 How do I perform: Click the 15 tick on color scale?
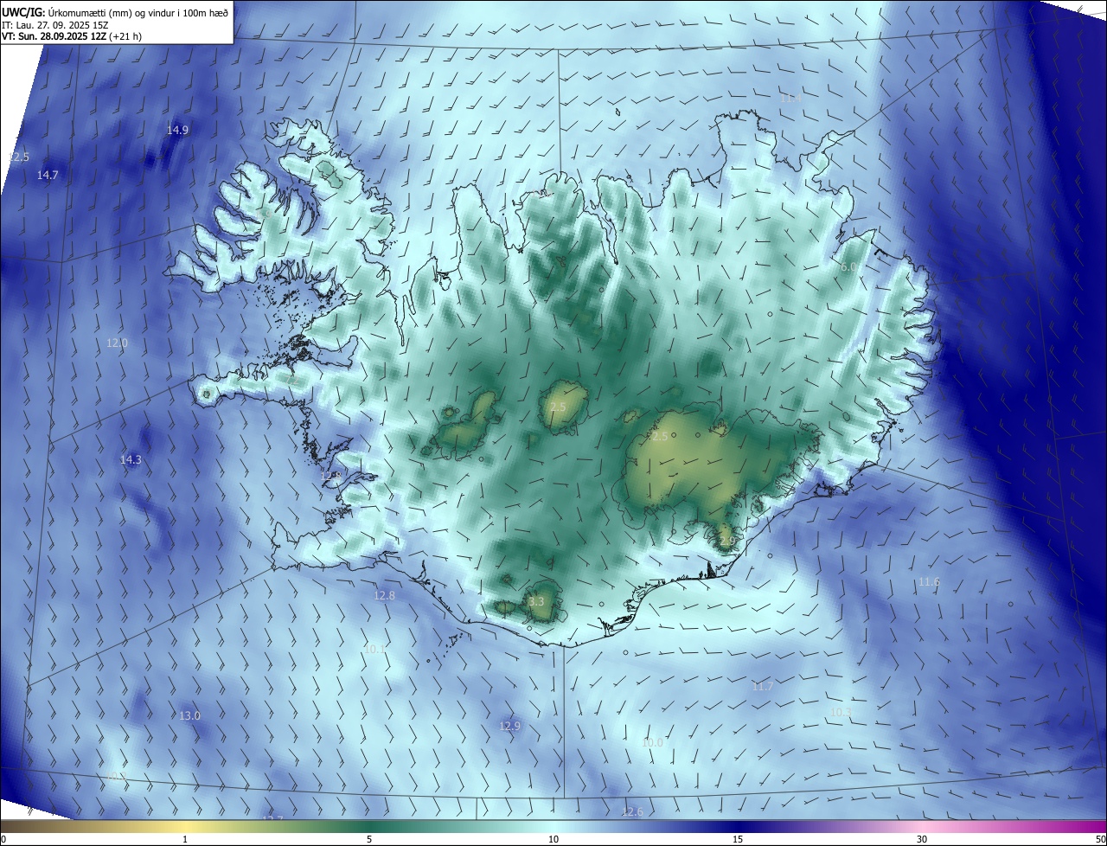point(738,839)
